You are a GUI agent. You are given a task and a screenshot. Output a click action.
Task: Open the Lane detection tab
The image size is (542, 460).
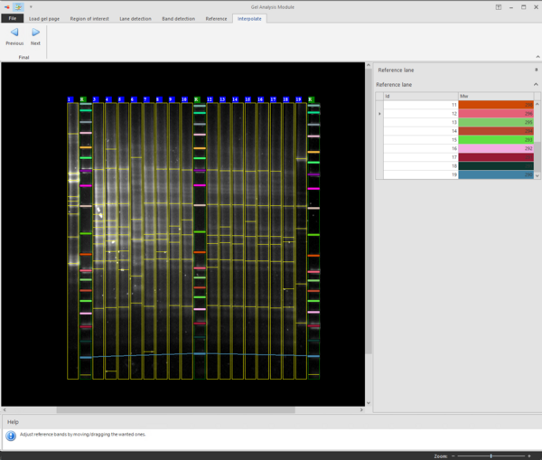pyautogui.click(x=135, y=18)
